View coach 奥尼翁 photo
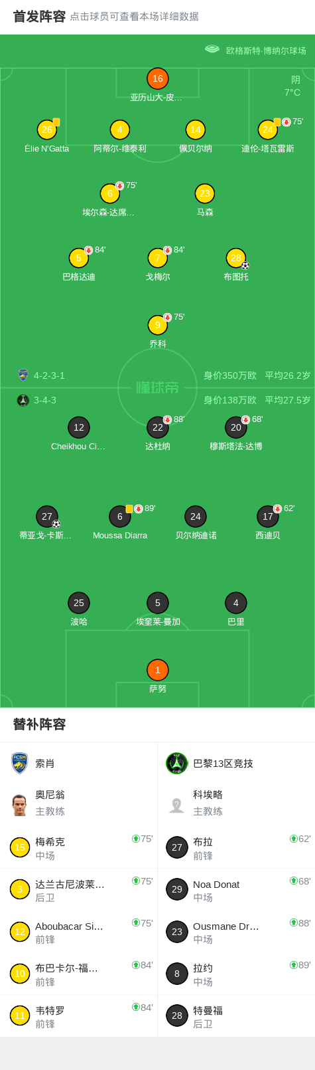Image resolution: width=315 pixels, height=1070 pixels. pyautogui.click(x=20, y=804)
